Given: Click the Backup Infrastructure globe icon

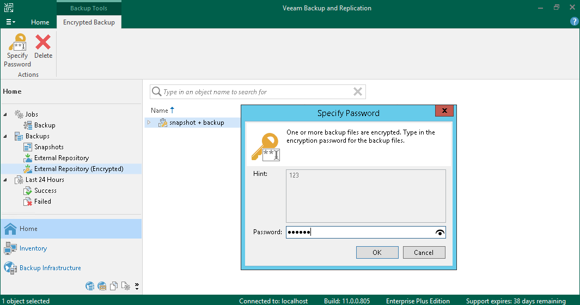Looking at the screenshot, I should [x=10, y=268].
